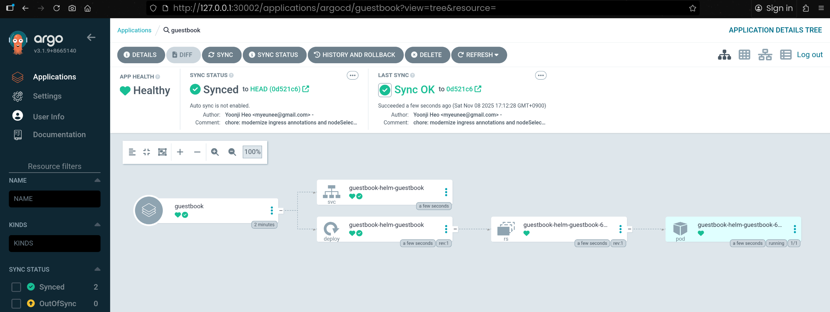Open the svc node kebab menu
The height and width of the screenshot is (312, 830).
tap(446, 192)
